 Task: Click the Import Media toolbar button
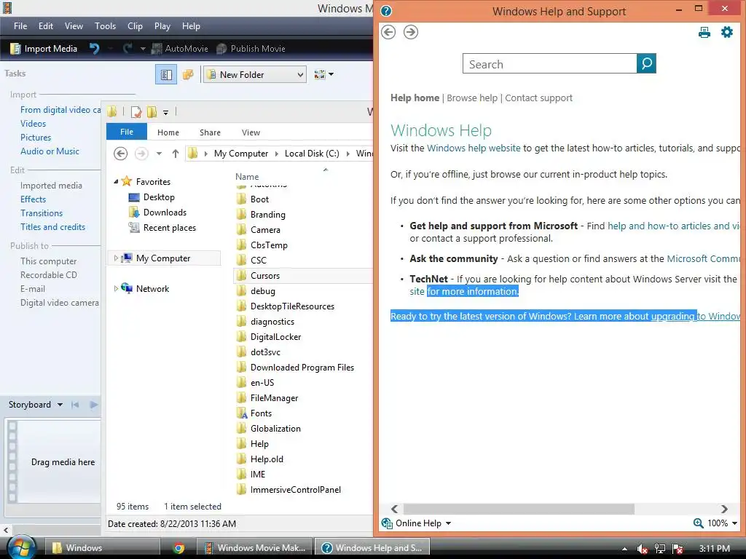[44, 49]
